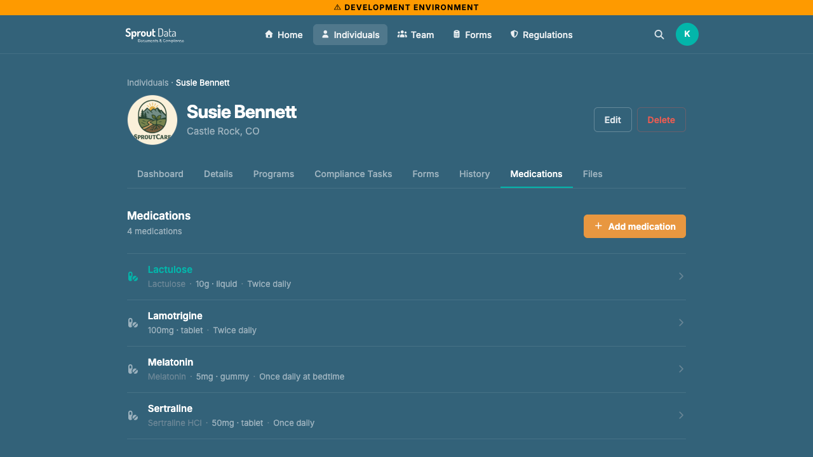Switch to the Details tab
The width and height of the screenshot is (813, 457).
[x=218, y=174]
